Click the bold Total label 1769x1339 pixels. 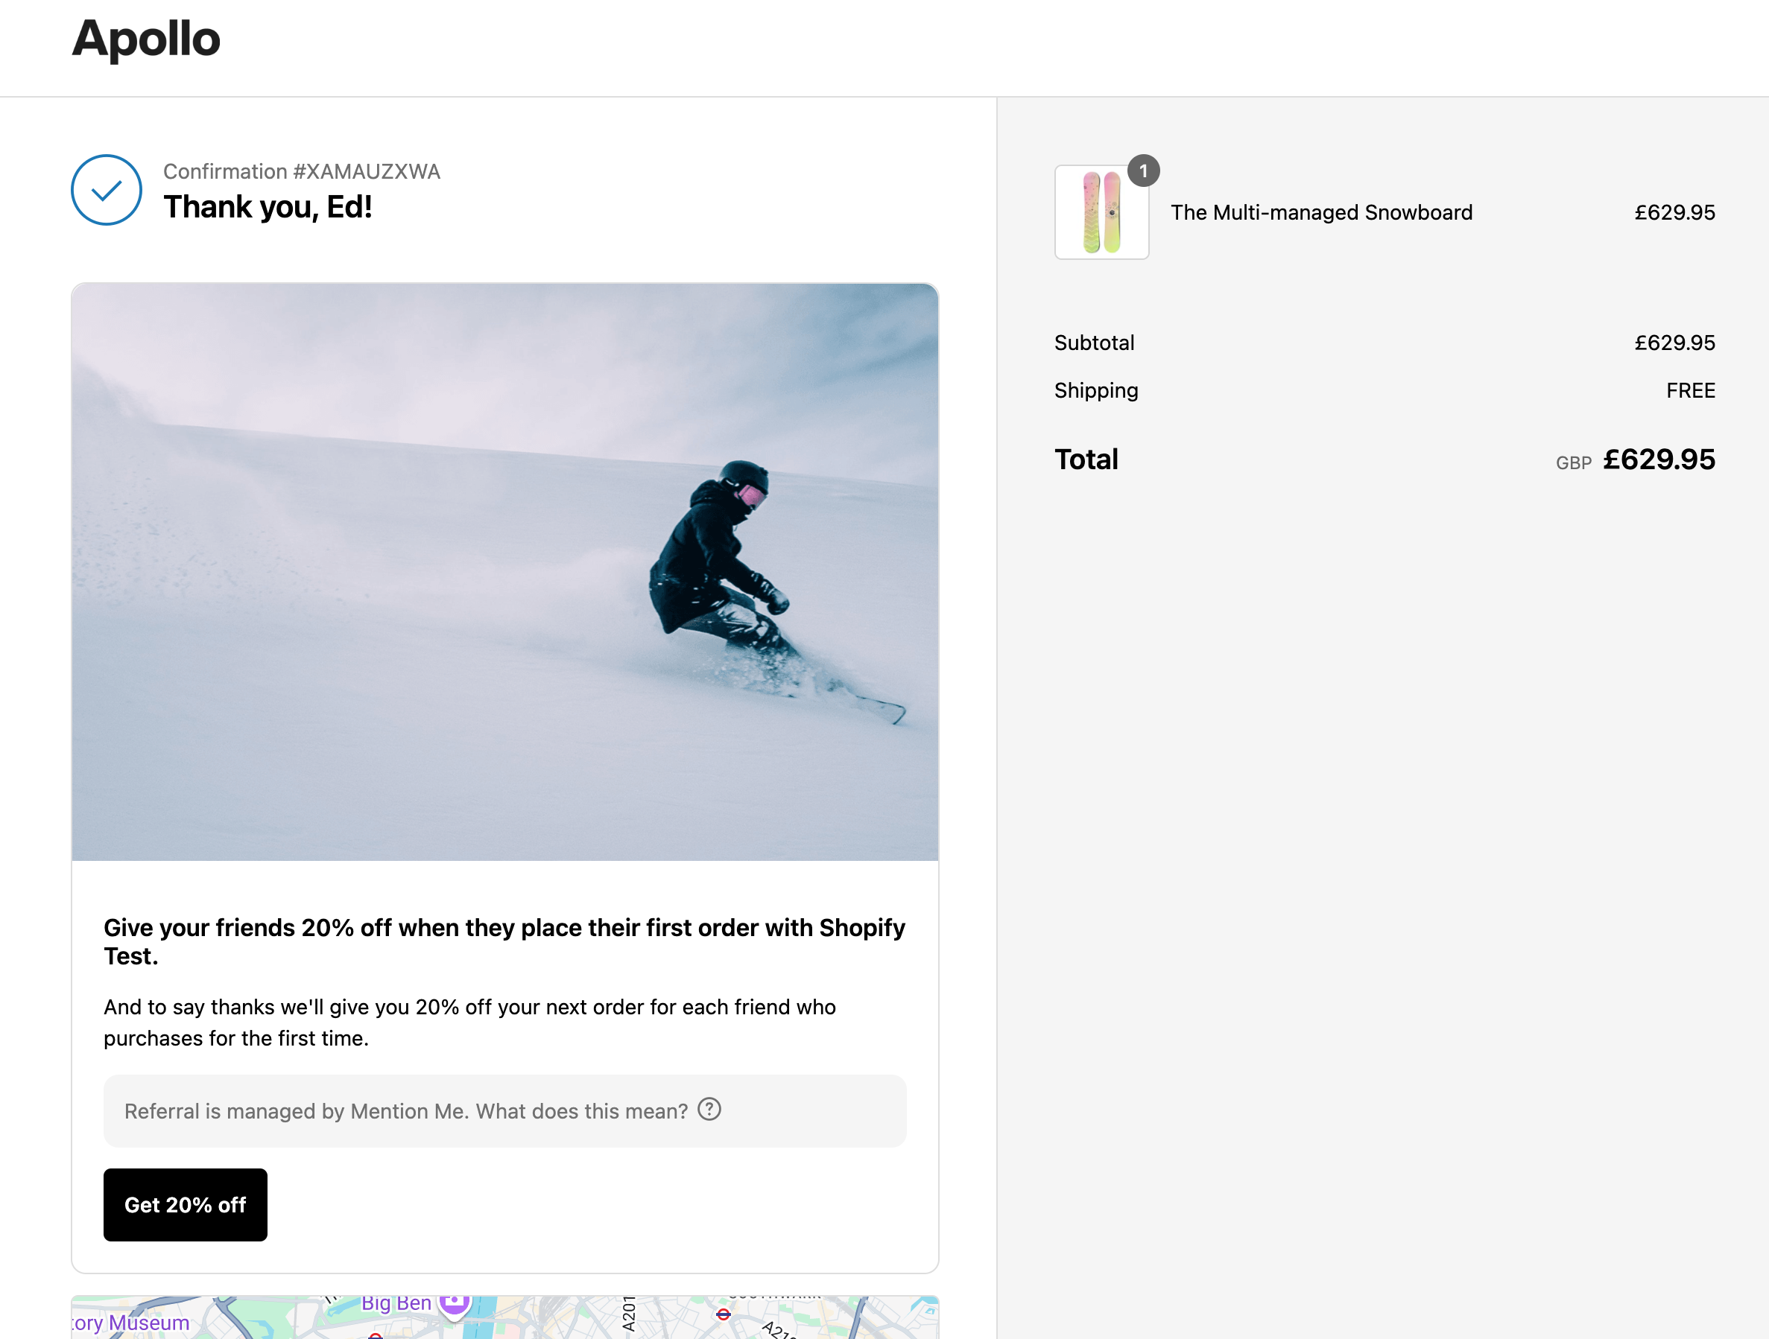coord(1086,459)
